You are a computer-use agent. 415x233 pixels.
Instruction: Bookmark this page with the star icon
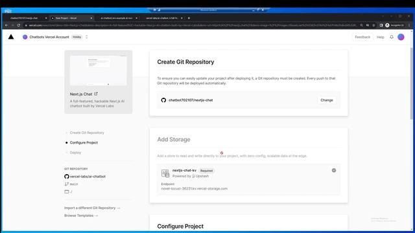tap(373, 25)
